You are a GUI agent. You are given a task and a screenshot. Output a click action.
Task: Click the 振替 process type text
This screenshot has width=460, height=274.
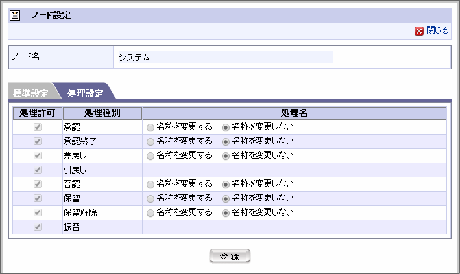pyautogui.click(x=72, y=227)
